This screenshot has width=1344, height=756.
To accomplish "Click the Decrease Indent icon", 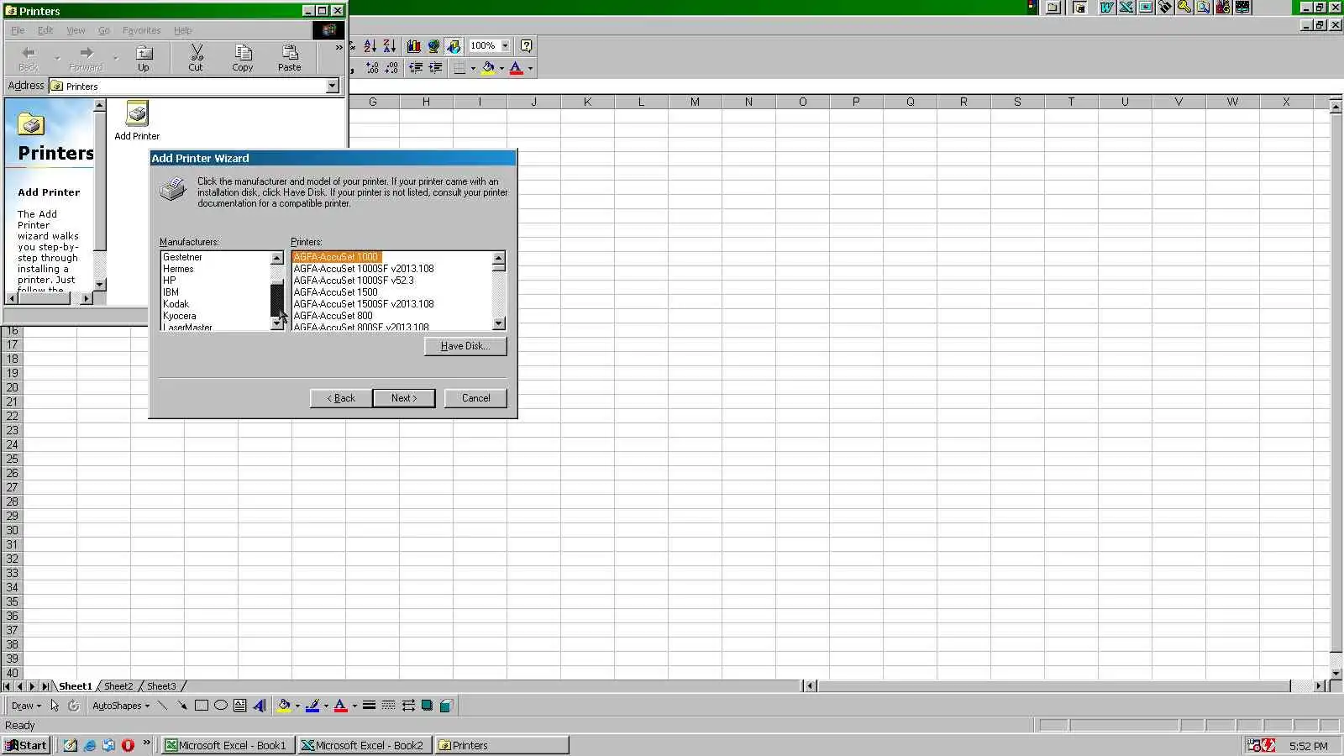I will tap(416, 68).
